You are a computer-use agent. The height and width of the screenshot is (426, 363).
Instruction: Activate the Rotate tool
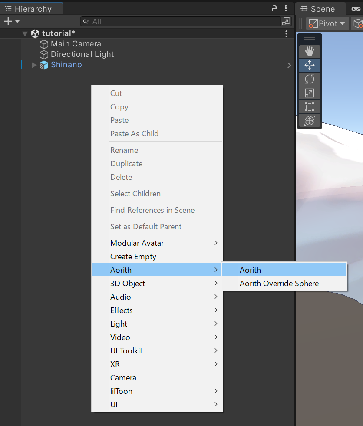pyautogui.click(x=309, y=79)
